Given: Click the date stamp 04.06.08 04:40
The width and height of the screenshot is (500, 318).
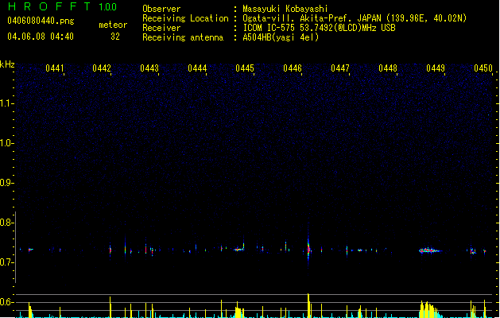Looking at the screenshot, I should click(x=41, y=37).
